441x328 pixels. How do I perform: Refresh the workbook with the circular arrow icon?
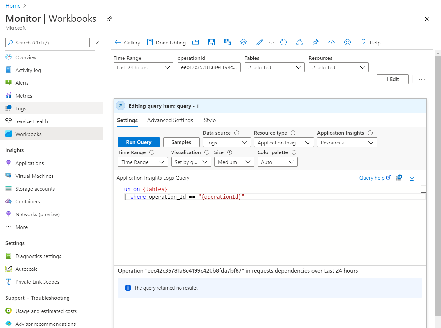284,42
